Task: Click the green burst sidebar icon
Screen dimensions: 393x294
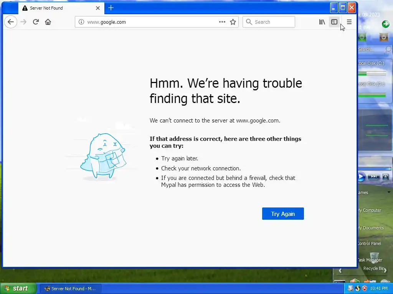Action: tap(362, 37)
